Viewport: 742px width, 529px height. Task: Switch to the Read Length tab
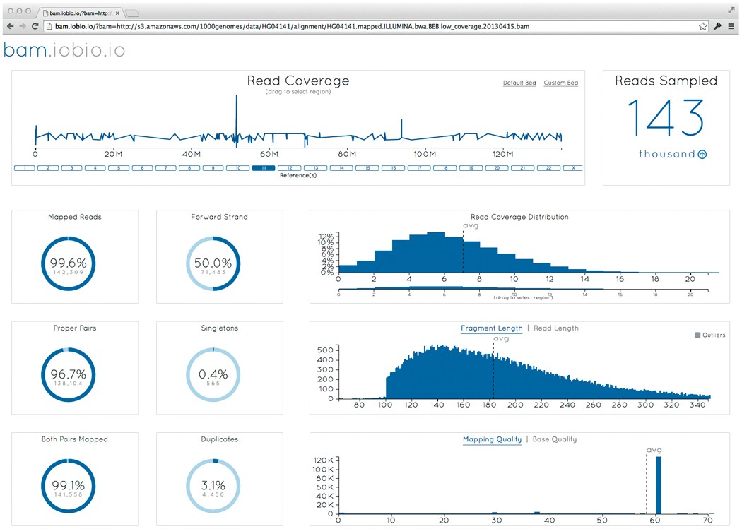coord(555,328)
